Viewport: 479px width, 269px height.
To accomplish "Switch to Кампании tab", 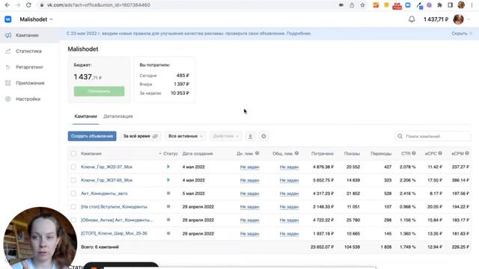I will point(85,117).
